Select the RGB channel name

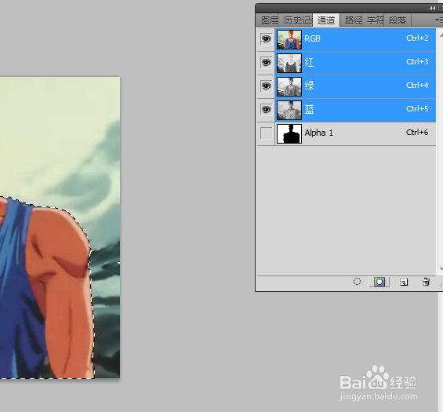[x=312, y=38]
